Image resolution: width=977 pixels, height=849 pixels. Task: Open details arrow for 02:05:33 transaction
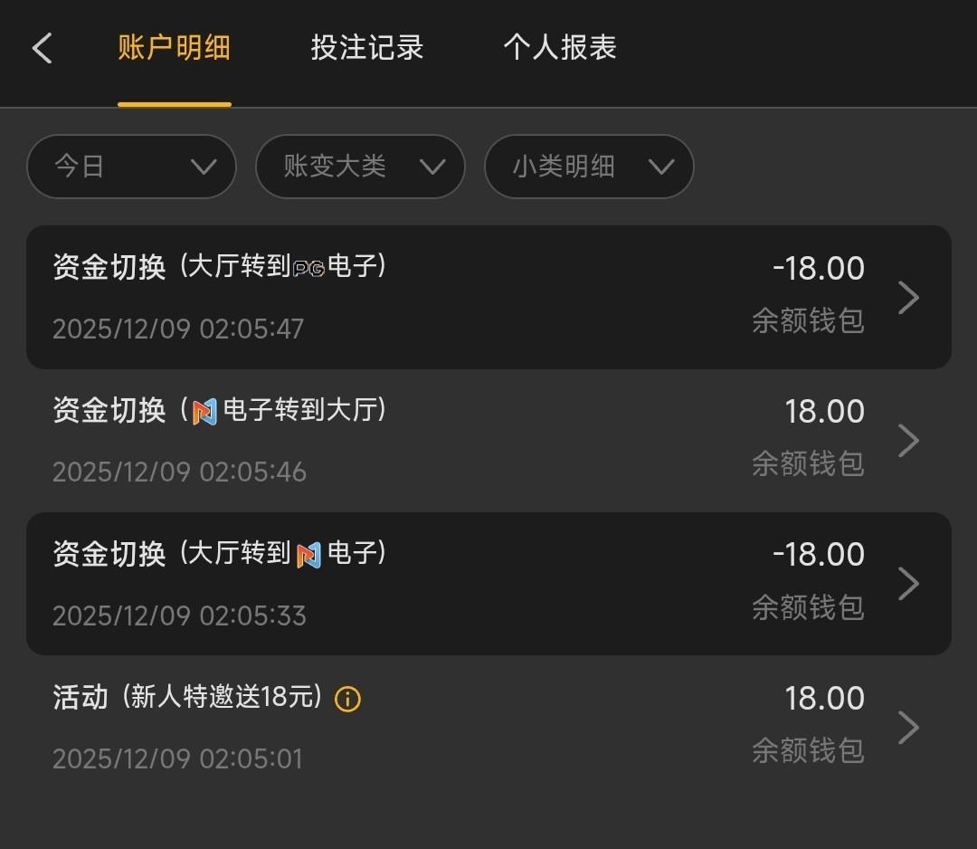coord(908,583)
